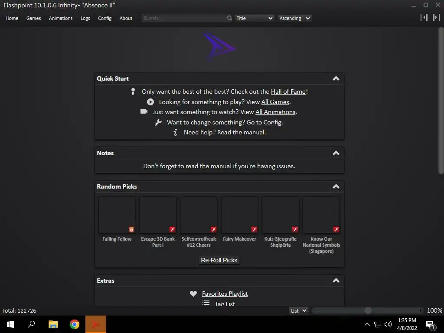Click the info icon beside Read the manual
This screenshot has width=444, height=333.
175,132
